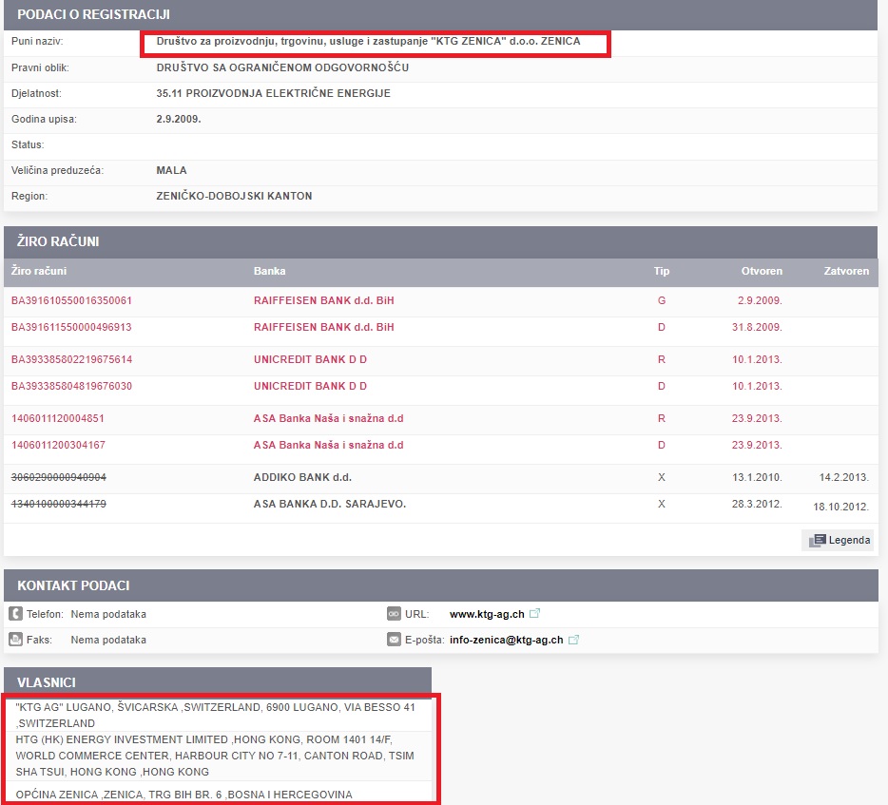Image resolution: width=888 pixels, height=805 pixels.
Task: Click the info-zenica@ktg-ag.ch email link
Action: coord(506,640)
